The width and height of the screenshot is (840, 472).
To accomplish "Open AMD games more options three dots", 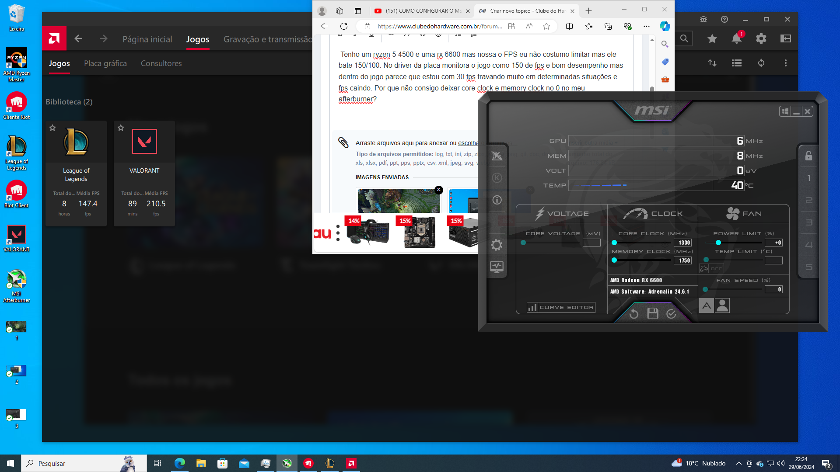I will pos(786,63).
